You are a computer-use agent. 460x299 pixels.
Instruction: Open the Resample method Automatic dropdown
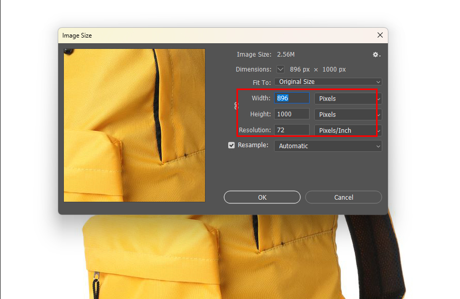coord(328,146)
